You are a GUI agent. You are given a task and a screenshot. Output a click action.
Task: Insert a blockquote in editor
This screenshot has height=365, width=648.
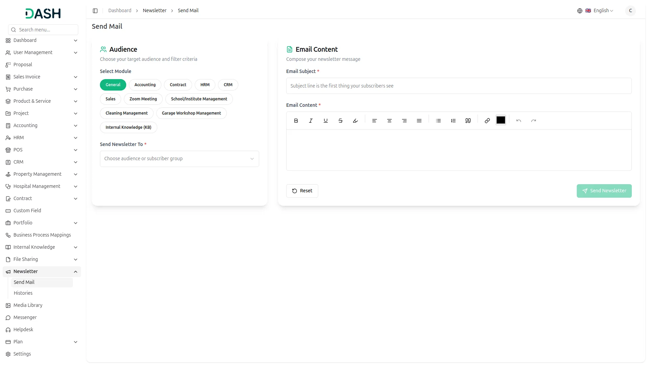point(468,121)
